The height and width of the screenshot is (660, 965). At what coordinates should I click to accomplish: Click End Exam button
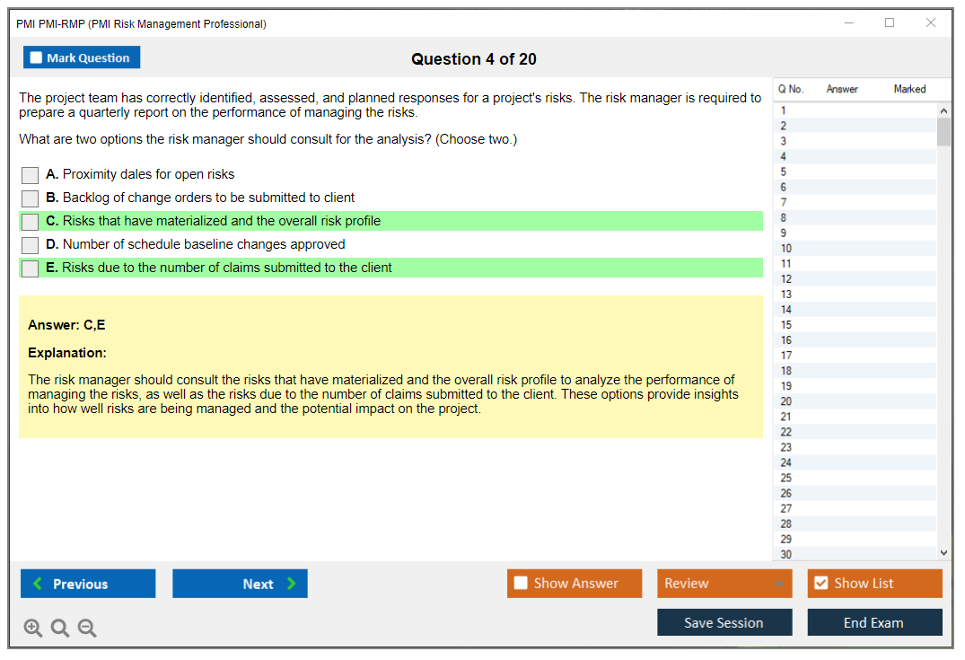[874, 623]
